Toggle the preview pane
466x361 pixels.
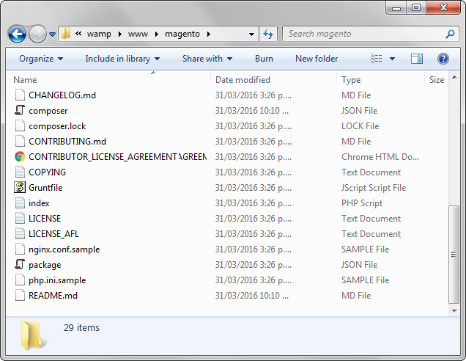(x=417, y=59)
